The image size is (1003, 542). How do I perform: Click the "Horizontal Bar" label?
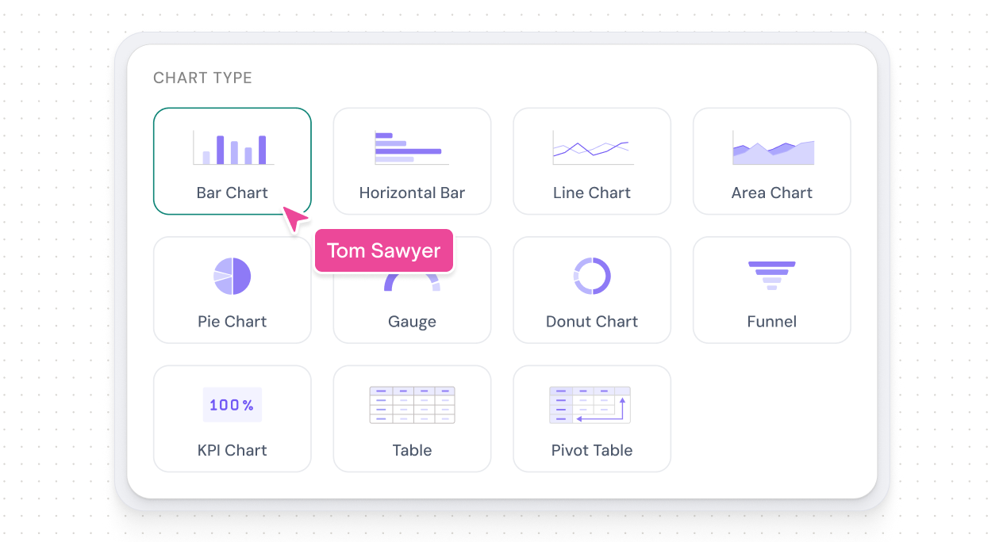click(x=412, y=193)
